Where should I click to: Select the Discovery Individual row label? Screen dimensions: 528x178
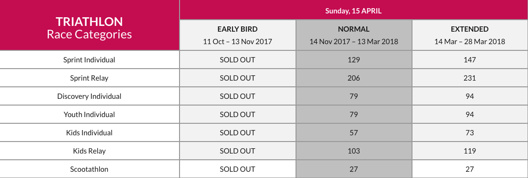pos(89,96)
